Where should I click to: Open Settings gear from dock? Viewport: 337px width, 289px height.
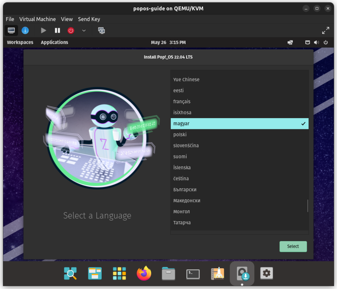pyautogui.click(x=267, y=273)
